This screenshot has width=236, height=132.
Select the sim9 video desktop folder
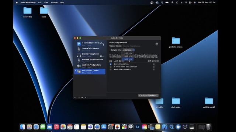(x=176, y=103)
